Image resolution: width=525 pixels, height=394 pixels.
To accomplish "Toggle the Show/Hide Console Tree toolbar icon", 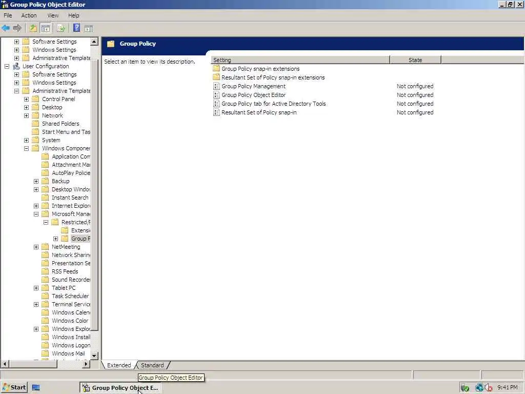I will 45,28.
